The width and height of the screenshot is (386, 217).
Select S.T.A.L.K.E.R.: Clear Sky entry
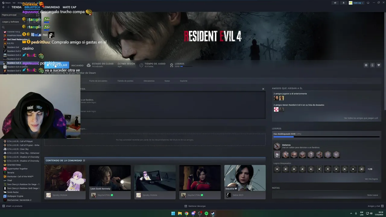tap(18, 149)
